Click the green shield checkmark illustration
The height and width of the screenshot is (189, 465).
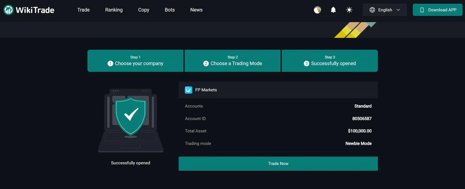(131, 116)
